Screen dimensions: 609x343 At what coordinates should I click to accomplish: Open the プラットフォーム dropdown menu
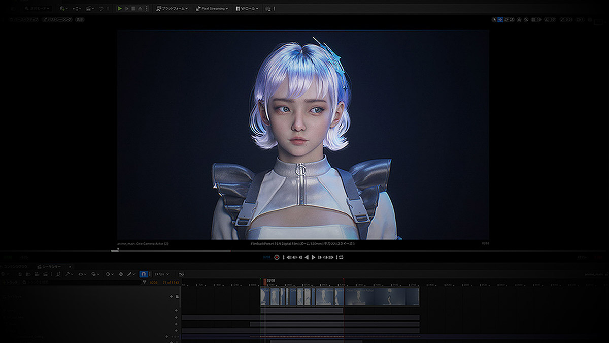click(172, 8)
